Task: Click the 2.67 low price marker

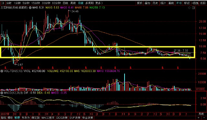Action: (20, 65)
